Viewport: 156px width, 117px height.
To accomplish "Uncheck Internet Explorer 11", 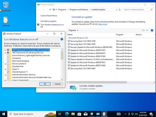I will point(8,72).
